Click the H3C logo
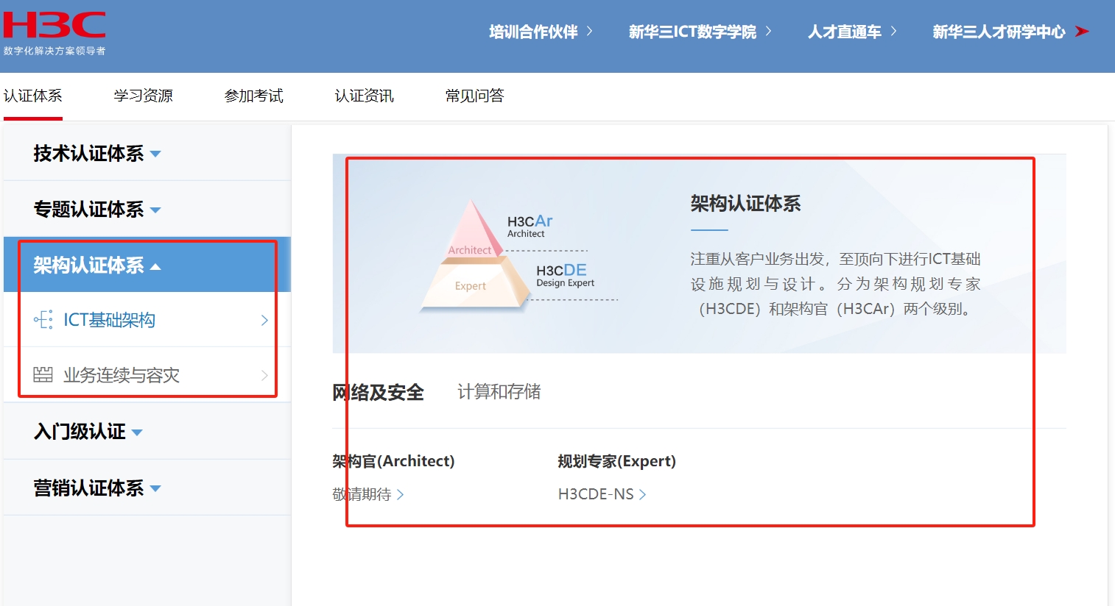This screenshot has width=1115, height=606. tap(54, 25)
